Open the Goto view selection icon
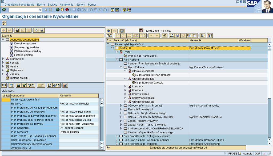Image resolution: width=273 pixels, height=156 pixels. pyautogui.click(x=110, y=36)
